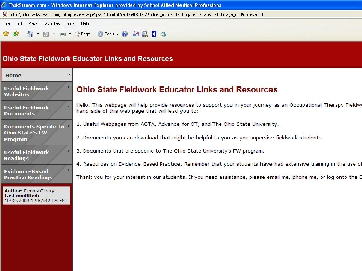This screenshot has width=362, height=271.
Task: Open the View menu
Action: tap(33, 23)
